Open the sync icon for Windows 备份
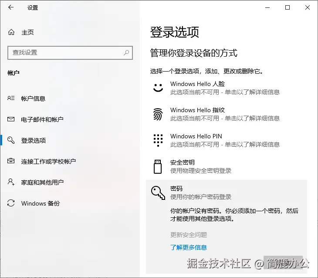Viewport: 318px width, 278px height. 11,203
